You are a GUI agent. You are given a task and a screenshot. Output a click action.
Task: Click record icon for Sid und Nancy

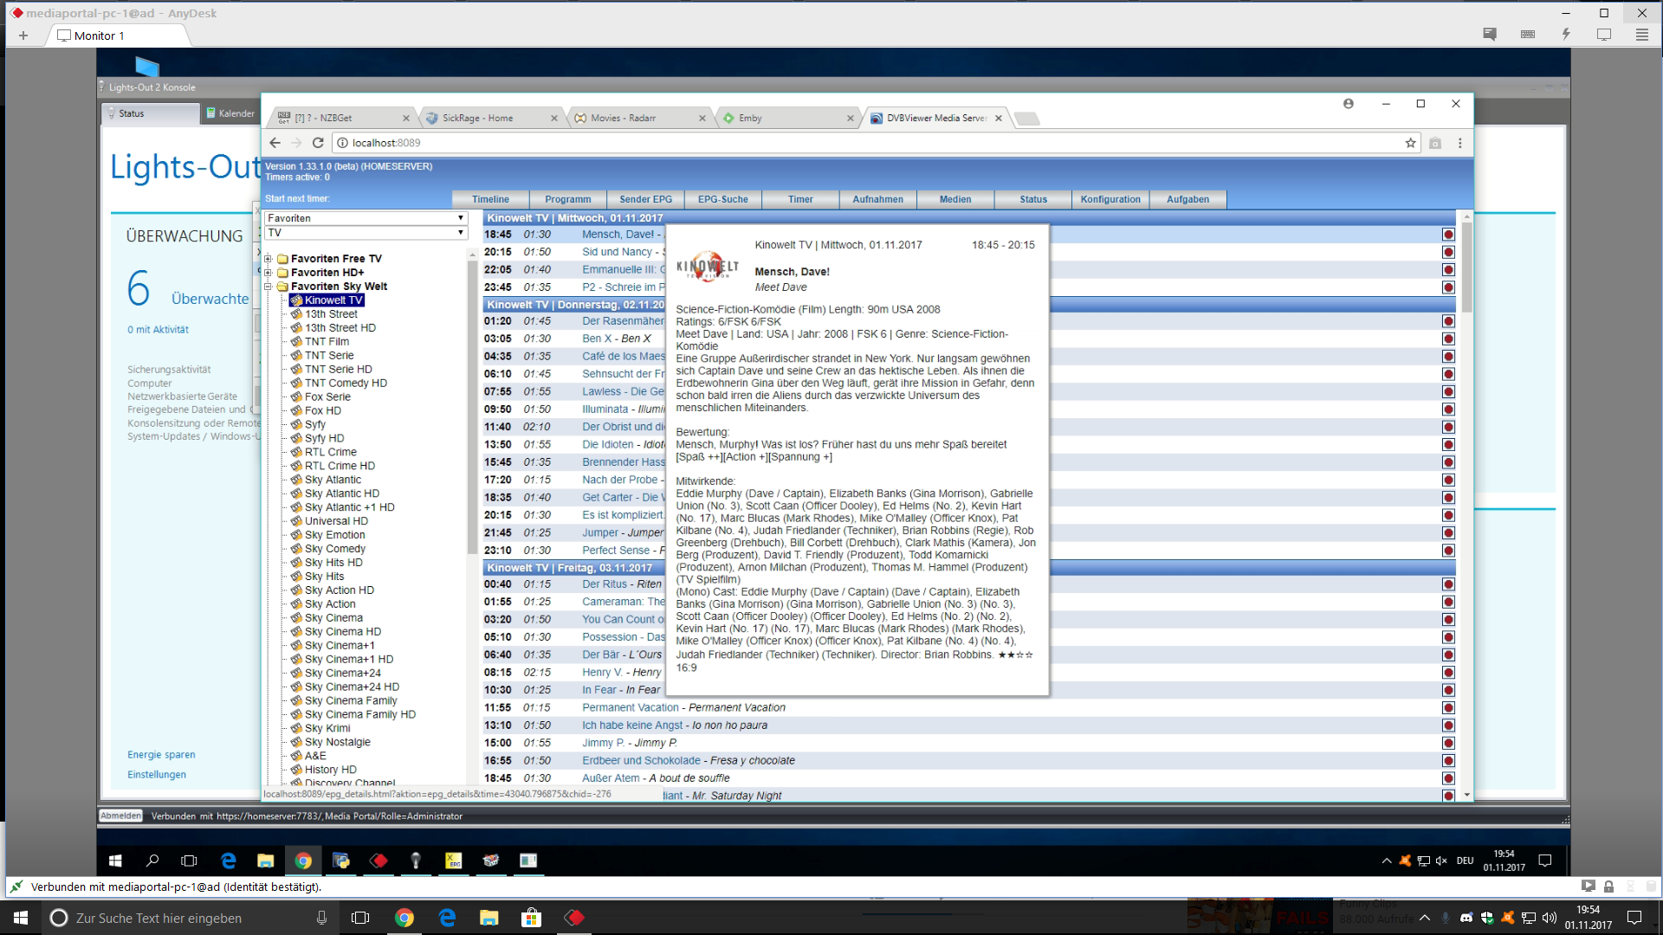1448,252
